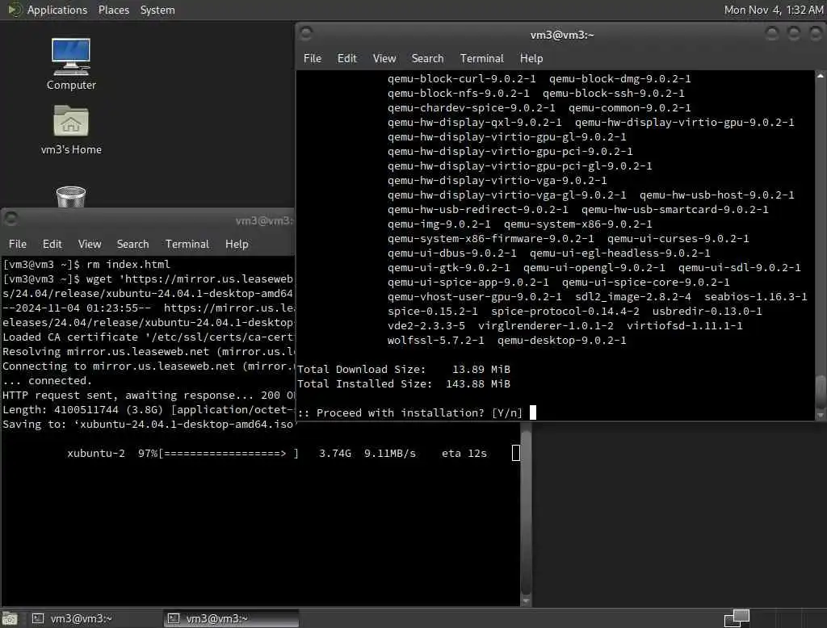This screenshot has height=628, width=827.
Task: Open Search menu in front terminal
Action: pyautogui.click(x=427, y=58)
